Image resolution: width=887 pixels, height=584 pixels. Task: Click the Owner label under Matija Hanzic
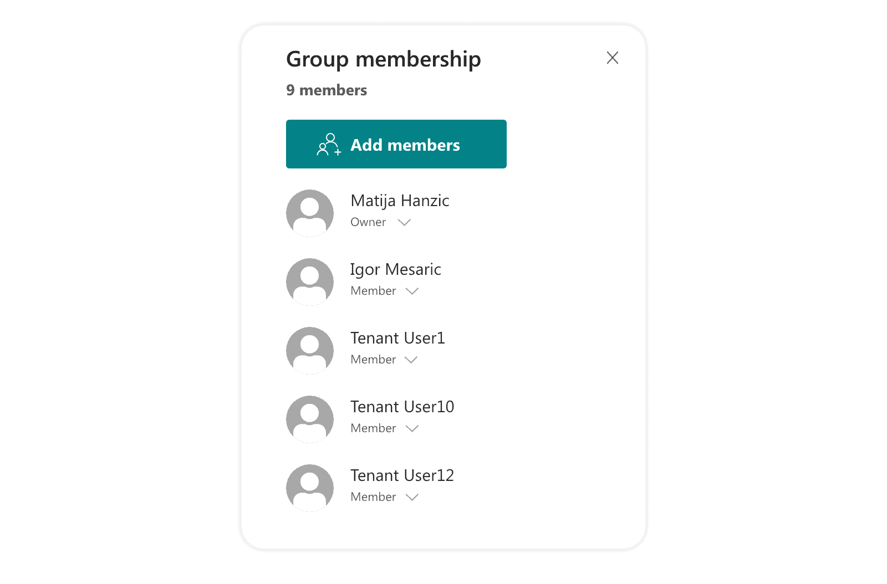[368, 222]
